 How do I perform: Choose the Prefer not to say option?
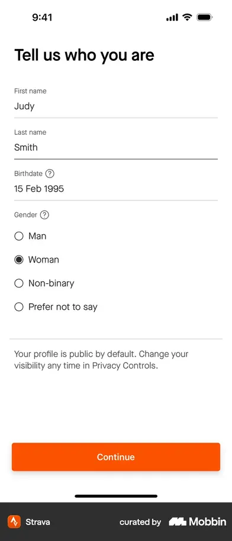(x=56, y=307)
